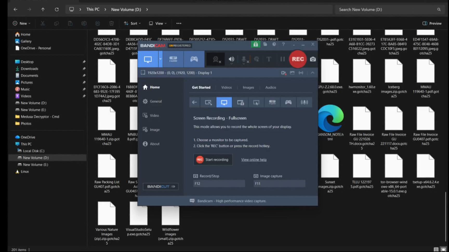
Task: Click the big red REC button
Action: [298, 59]
